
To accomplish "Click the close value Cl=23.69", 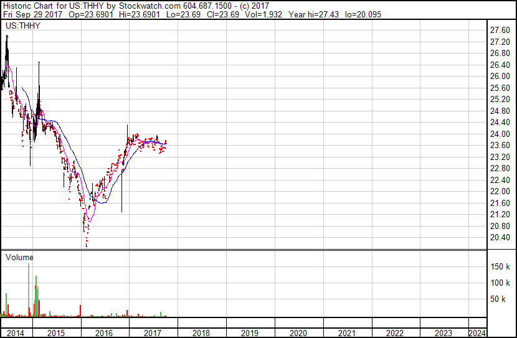I will coord(223,14).
